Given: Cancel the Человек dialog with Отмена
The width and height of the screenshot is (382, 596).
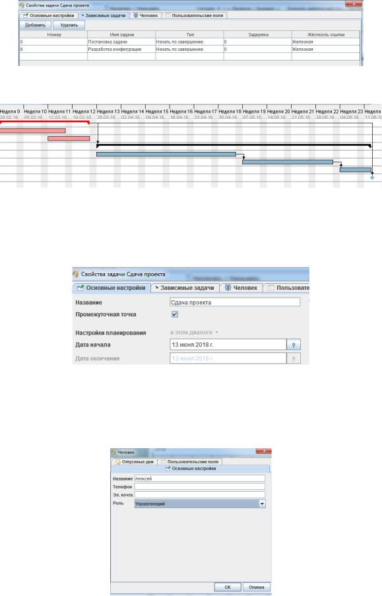Looking at the screenshot, I should [x=257, y=587].
